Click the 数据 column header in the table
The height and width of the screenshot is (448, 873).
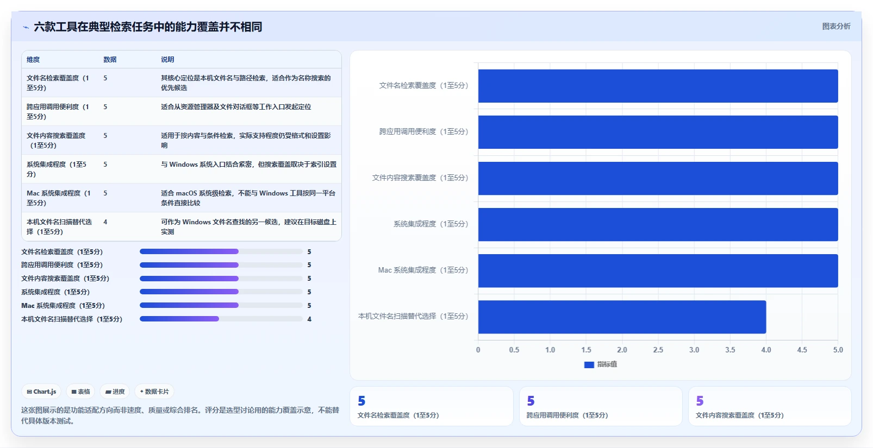pyautogui.click(x=110, y=60)
